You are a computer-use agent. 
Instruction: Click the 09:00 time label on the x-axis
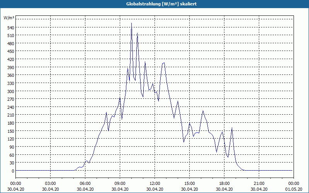coord(120,184)
